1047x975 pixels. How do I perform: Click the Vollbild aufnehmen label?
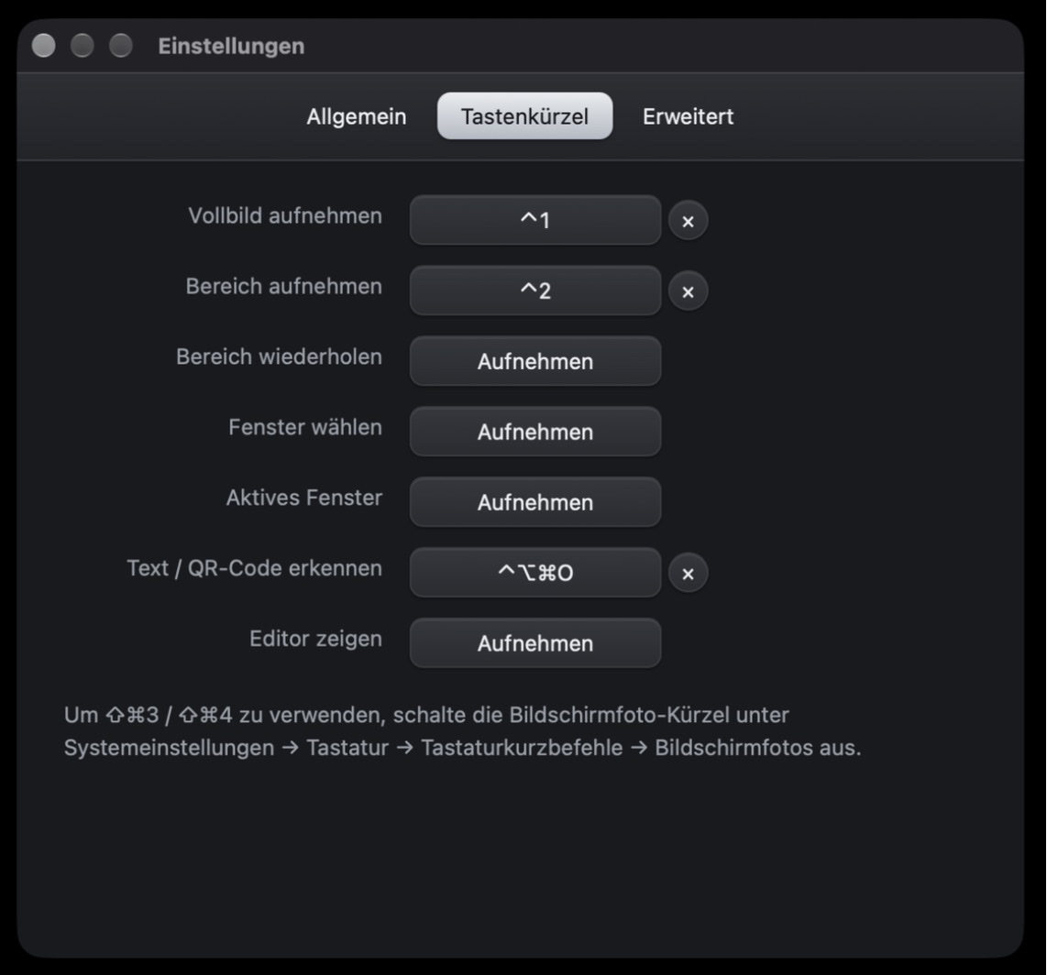pos(285,215)
